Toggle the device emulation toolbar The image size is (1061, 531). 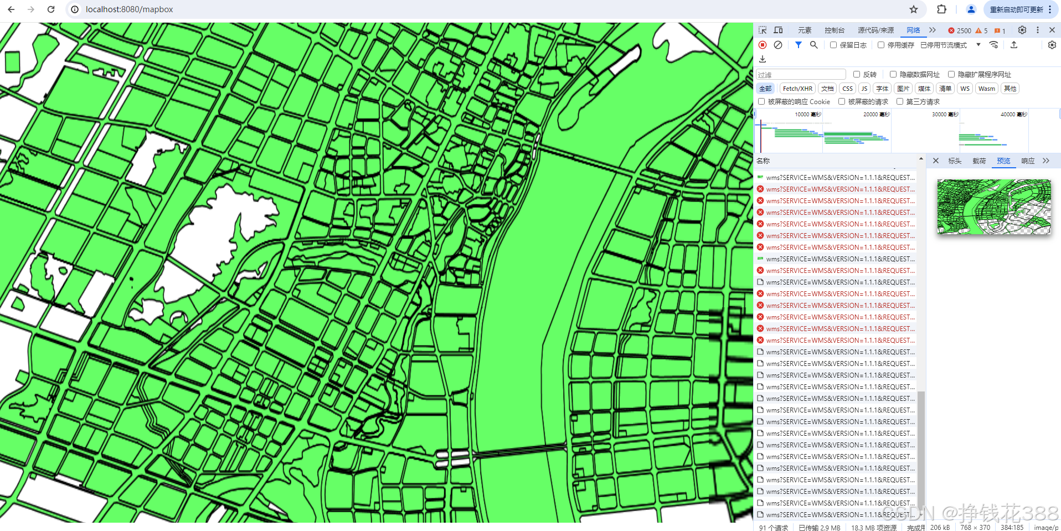point(779,30)
